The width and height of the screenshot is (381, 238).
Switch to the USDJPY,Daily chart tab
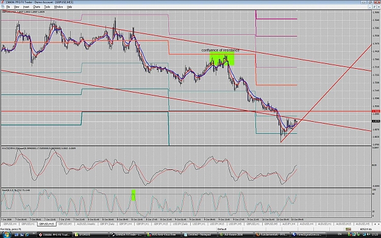click(180, 224)
